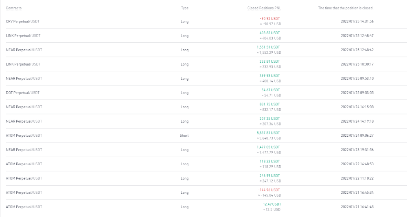The width and height of the screenshot is (407, 217).
Task: Click the 54.67 USDT PNL value
Action: 271,90
